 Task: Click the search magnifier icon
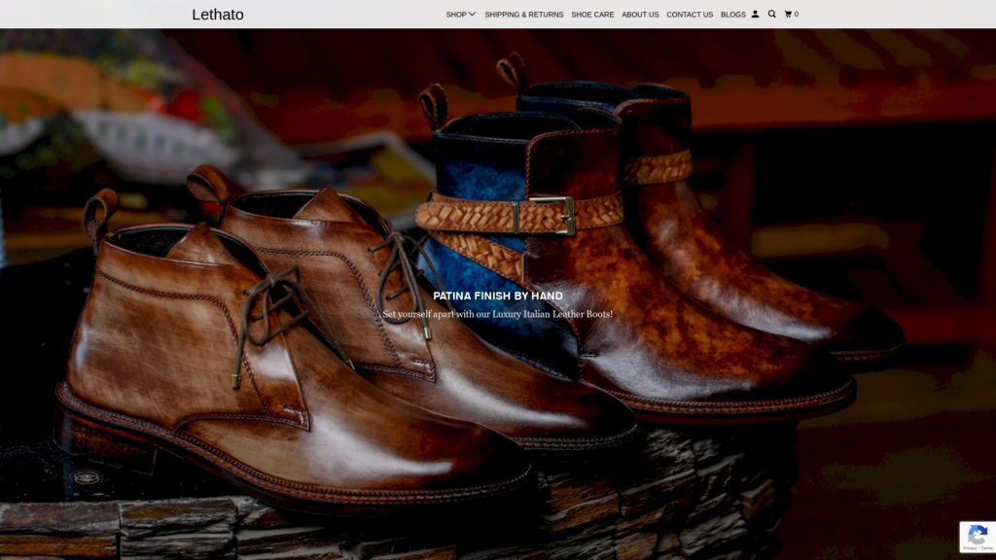[772, 15]
